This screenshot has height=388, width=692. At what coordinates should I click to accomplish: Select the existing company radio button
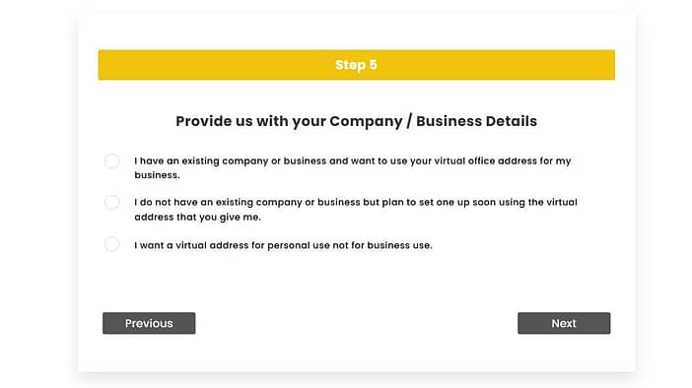click(112, 161)
